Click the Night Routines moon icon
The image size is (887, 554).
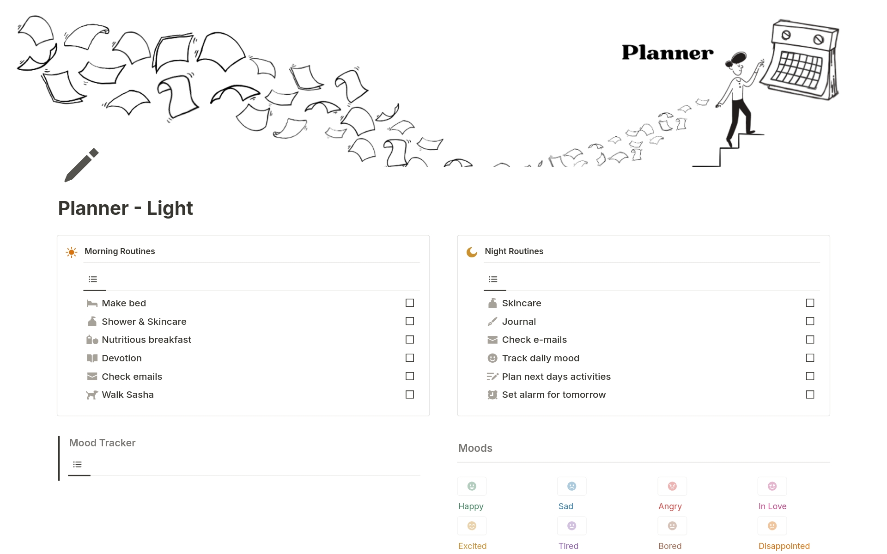472,252
